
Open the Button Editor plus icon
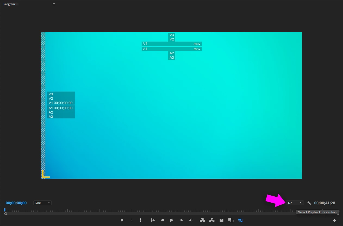pyautogui.click(x=335, y=221)
